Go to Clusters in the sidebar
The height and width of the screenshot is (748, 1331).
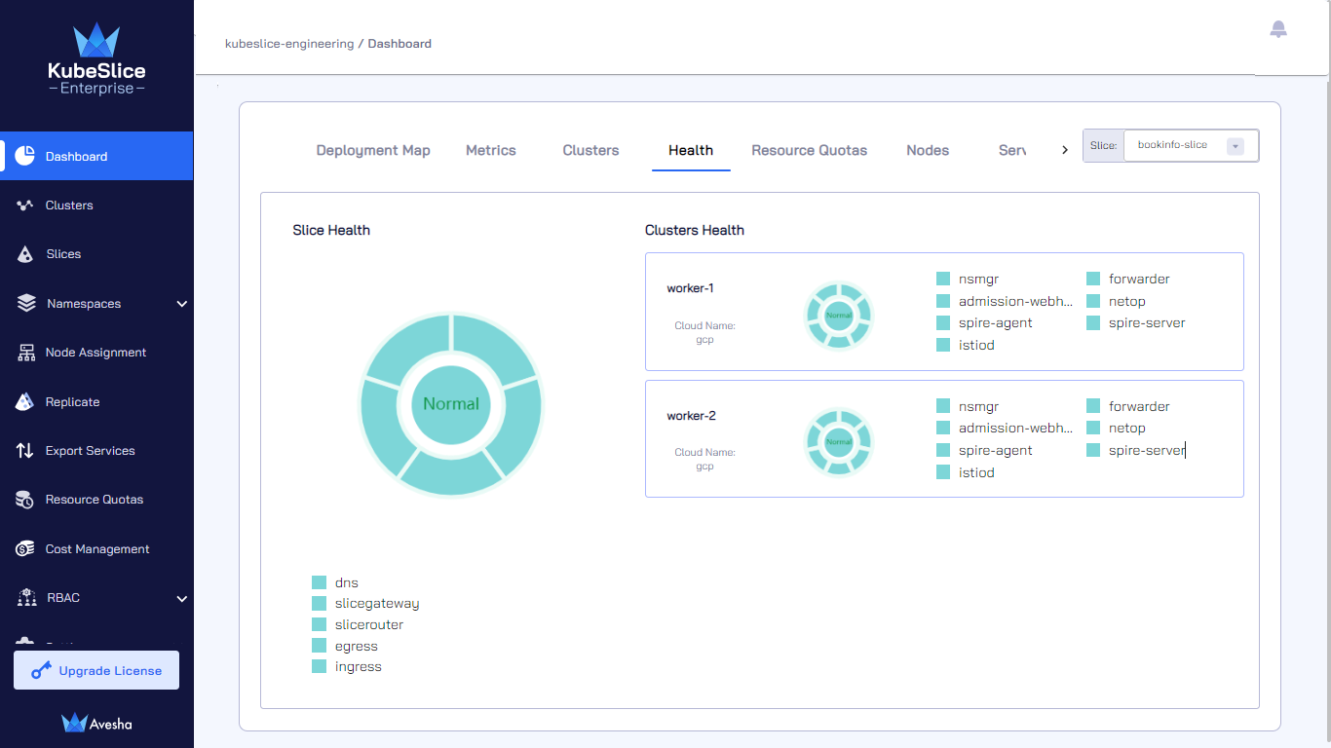pos(96,206)
